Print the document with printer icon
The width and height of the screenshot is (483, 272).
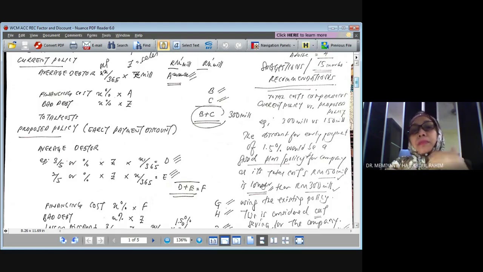pos(73,45)
